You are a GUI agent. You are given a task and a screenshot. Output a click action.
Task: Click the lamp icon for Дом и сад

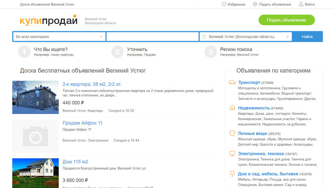[x=232, y=174]
